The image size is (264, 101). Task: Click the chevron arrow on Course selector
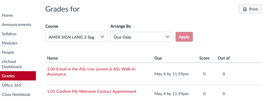[x=102, y=37]
